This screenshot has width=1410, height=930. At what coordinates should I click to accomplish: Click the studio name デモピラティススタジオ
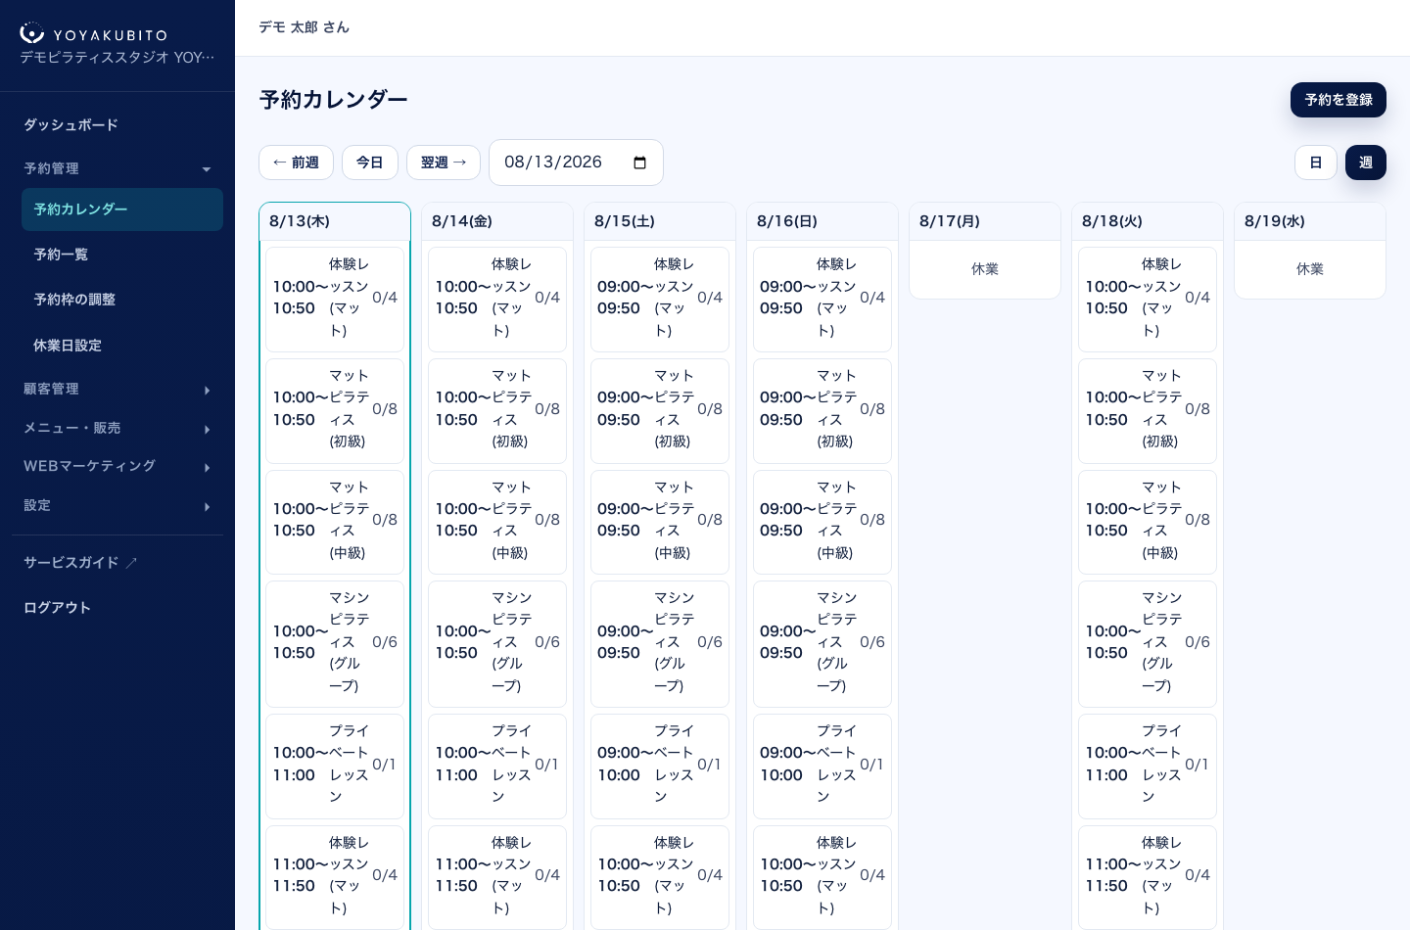[x=117, y=58]
